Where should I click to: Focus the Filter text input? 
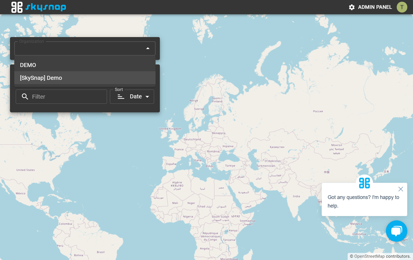pyautogui.click(x=61, y=97)
